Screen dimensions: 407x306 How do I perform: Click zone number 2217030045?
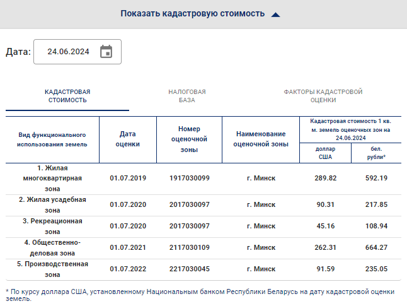tap(190, 269)
